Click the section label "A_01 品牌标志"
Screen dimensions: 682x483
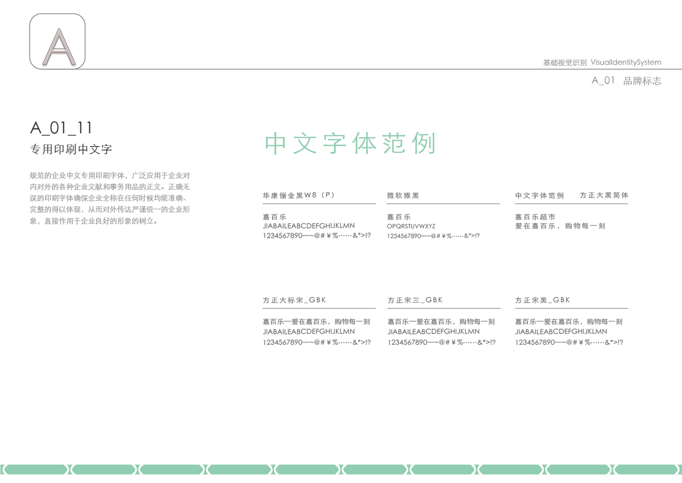(x=626, y=81)
